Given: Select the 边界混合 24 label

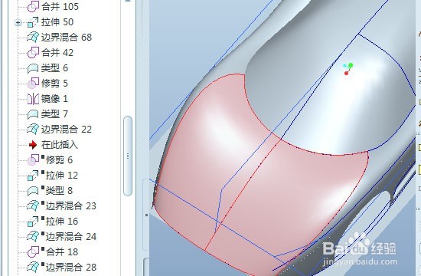Looking at the screenshot, I should click(x=71, y=237).
